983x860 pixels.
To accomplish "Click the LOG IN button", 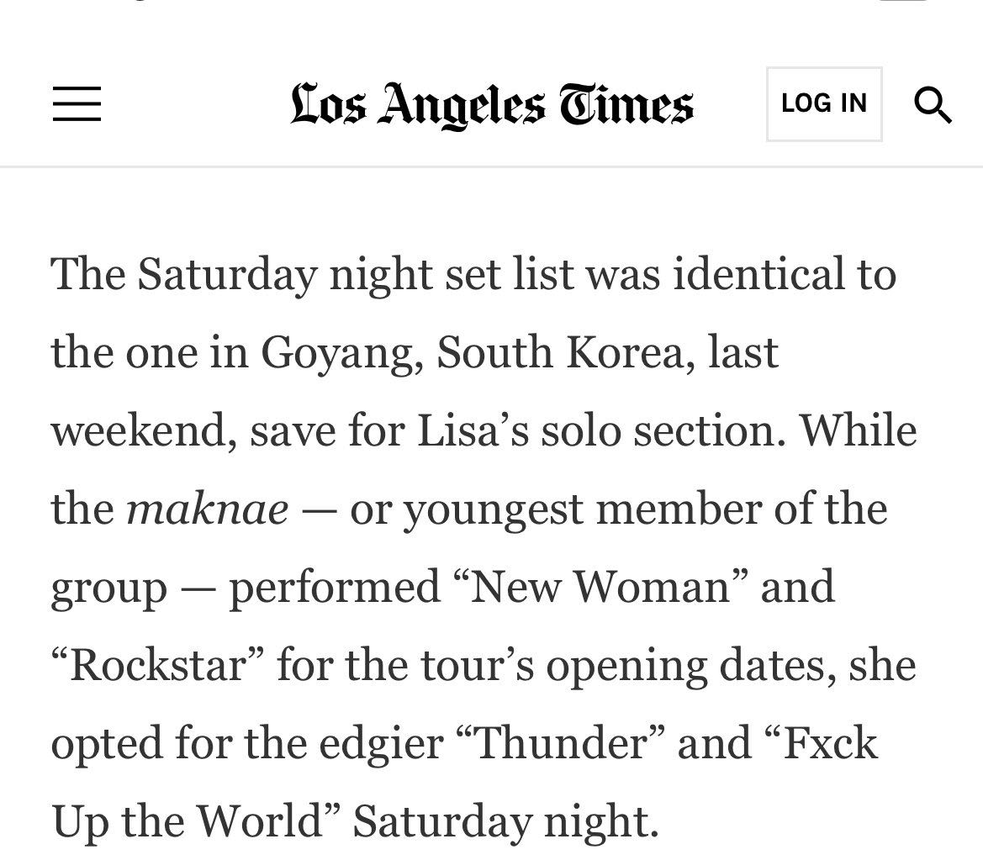I will (x=824, y=103).
